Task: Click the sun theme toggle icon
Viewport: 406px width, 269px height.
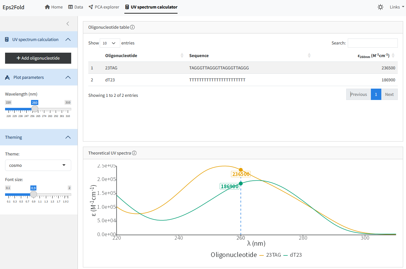Action: (x=380, y=7)
